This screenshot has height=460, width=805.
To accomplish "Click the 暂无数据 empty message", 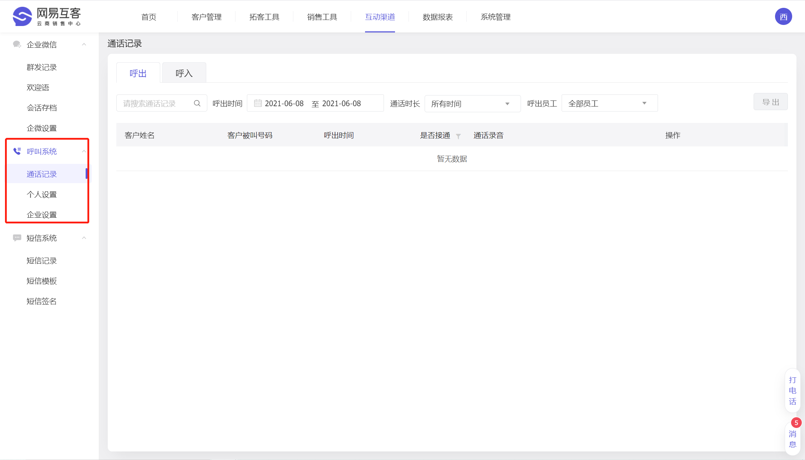I will [452, 159].
